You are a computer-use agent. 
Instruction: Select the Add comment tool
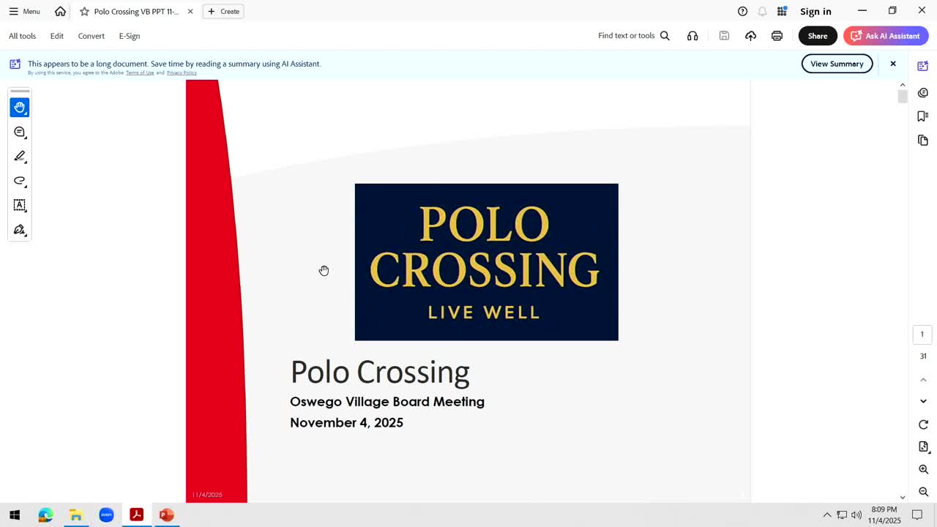(x=20, y=132)
